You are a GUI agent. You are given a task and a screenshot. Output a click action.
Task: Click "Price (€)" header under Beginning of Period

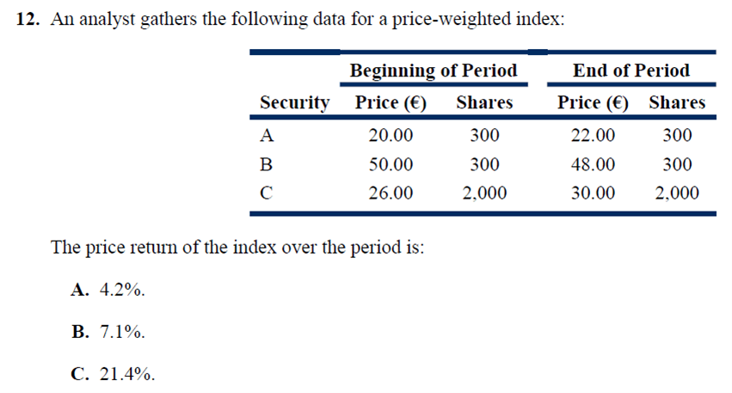[391, 103]
